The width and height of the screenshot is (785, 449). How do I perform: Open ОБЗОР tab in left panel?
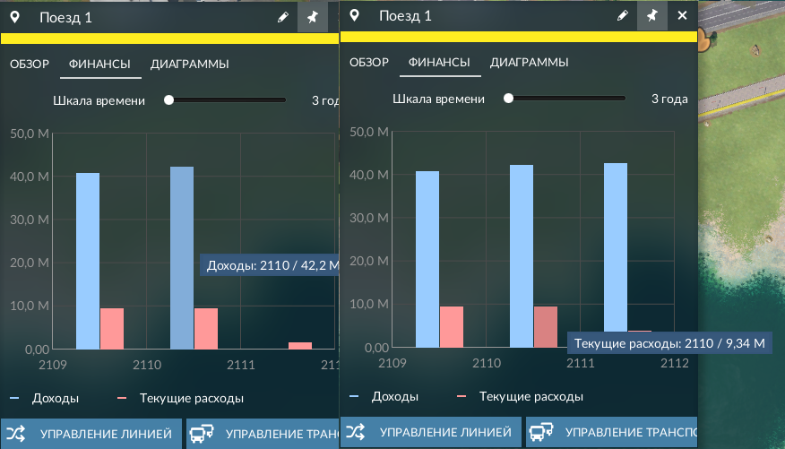pos(30,64)
